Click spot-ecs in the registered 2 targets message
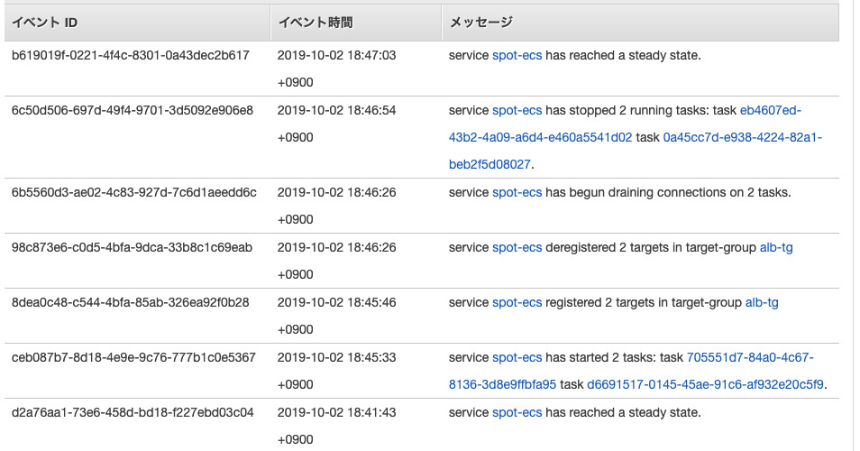This screenshot has height=451, width=860. click(517, 302)
